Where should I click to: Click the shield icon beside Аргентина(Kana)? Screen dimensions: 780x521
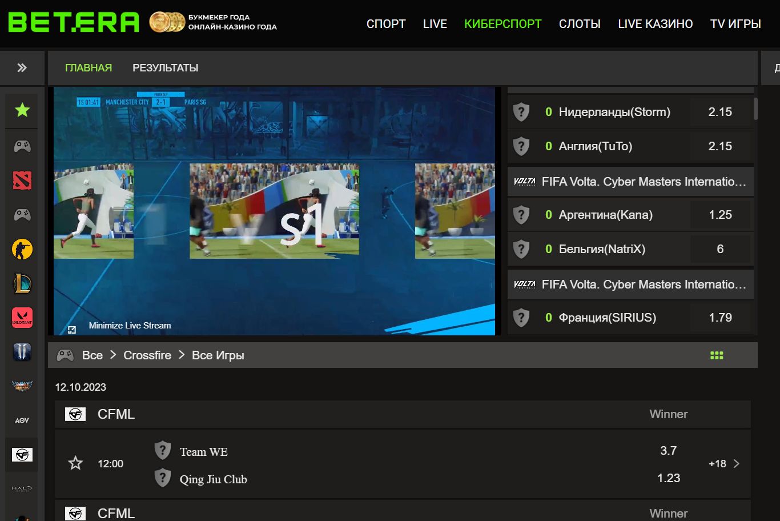521,215
